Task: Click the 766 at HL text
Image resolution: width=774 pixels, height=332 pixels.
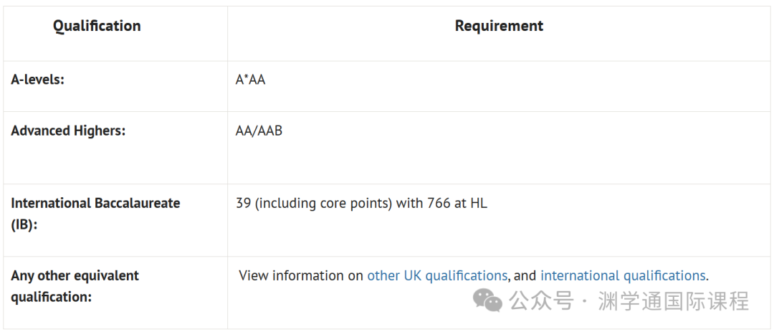Action: point(457,203)
